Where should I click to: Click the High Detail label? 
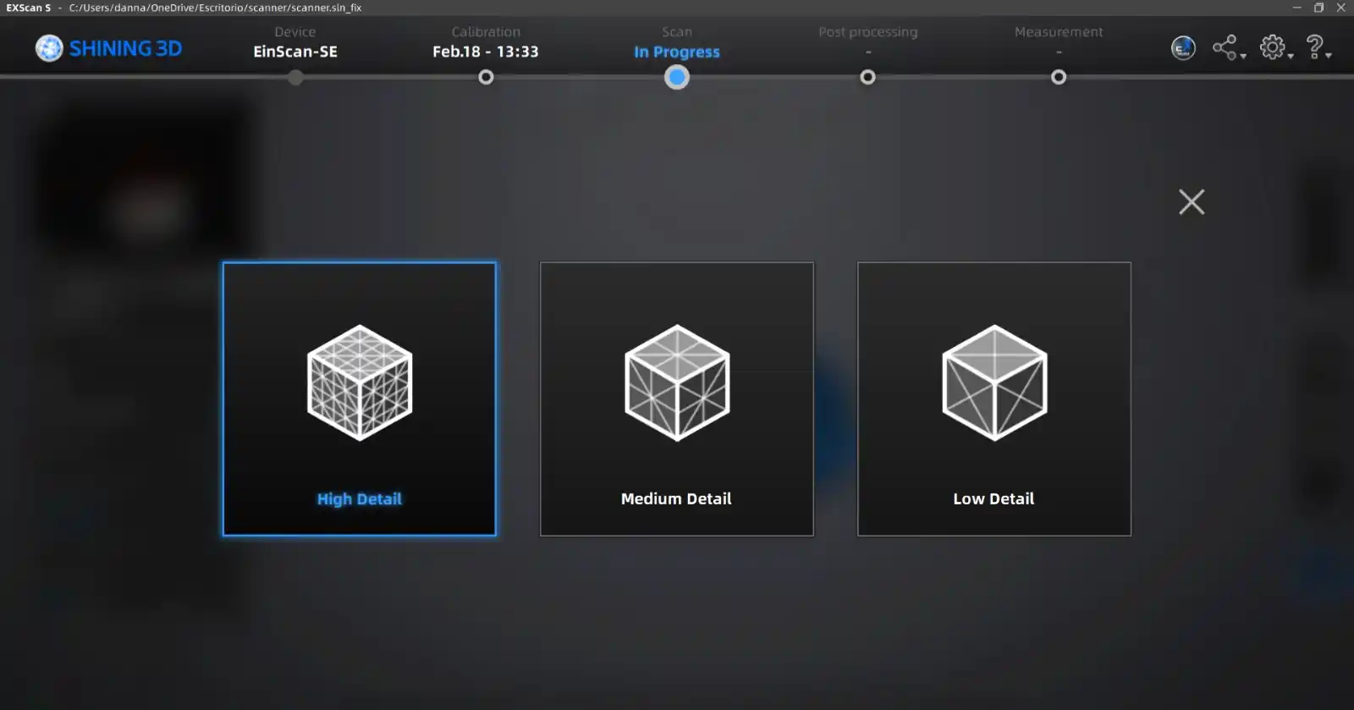pyautogui.click(x=360, y=499)
